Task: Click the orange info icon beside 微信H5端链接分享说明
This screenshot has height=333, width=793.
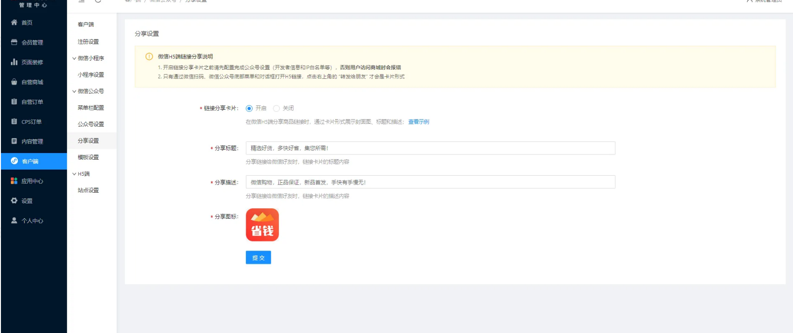Action: [149, 57]
